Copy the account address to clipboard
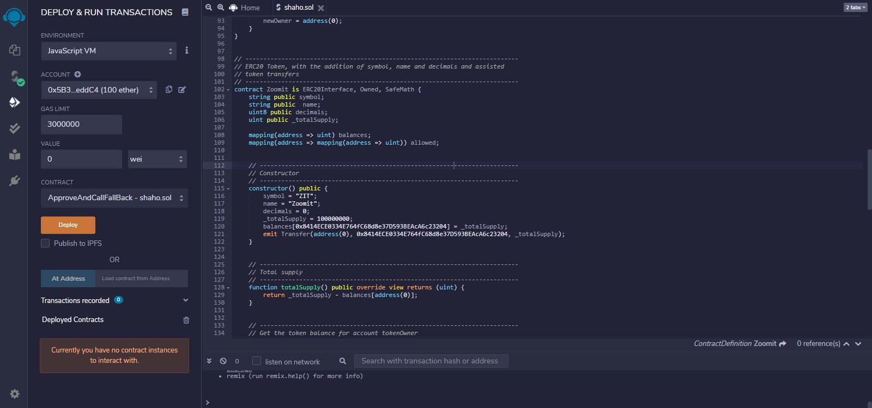Image resolution: width=872 pixels, height=408 pixels. coord(169,89)
